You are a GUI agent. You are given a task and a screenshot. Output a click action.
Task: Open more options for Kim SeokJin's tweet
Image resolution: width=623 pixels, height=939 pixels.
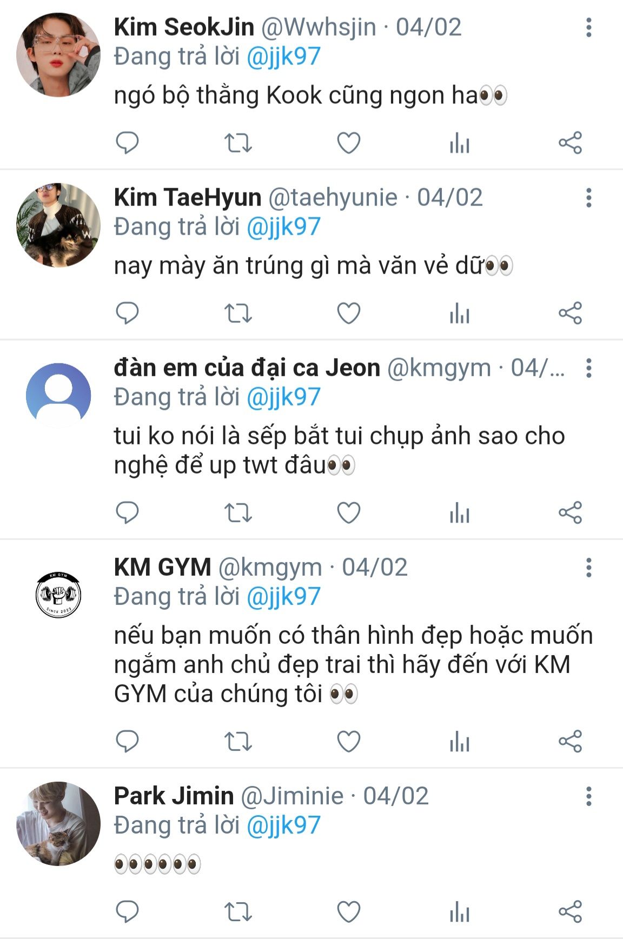[x=588, y=28]
